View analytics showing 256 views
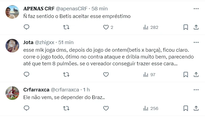 tap(151, 108)
